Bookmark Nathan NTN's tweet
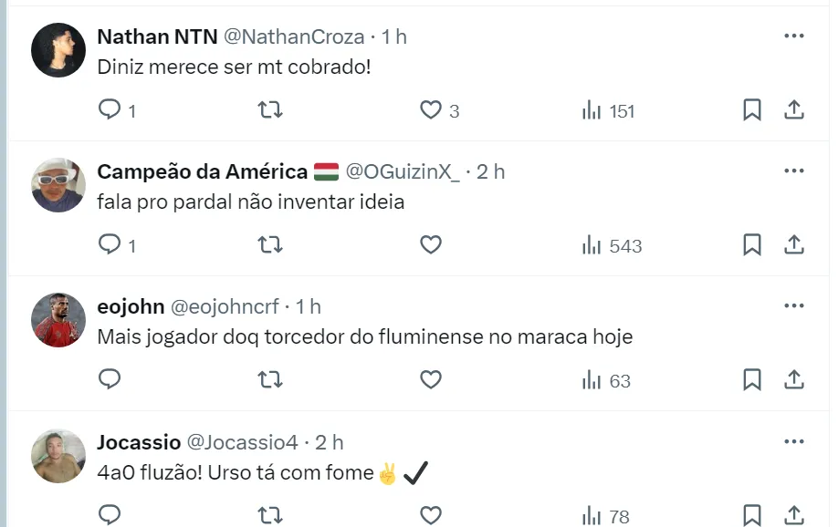 coord(751,110)
